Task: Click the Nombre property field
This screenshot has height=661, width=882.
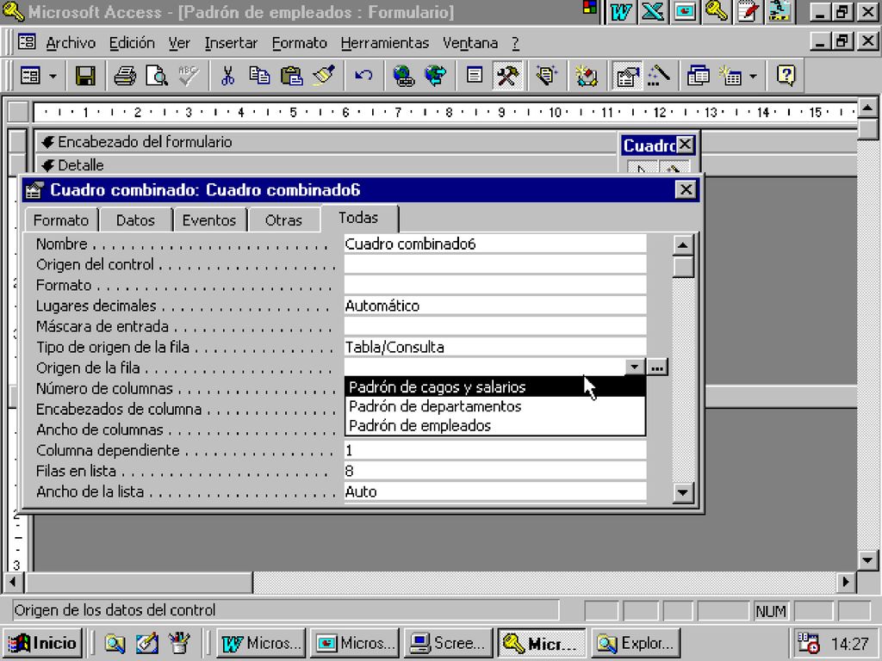Action: (495, 244)
